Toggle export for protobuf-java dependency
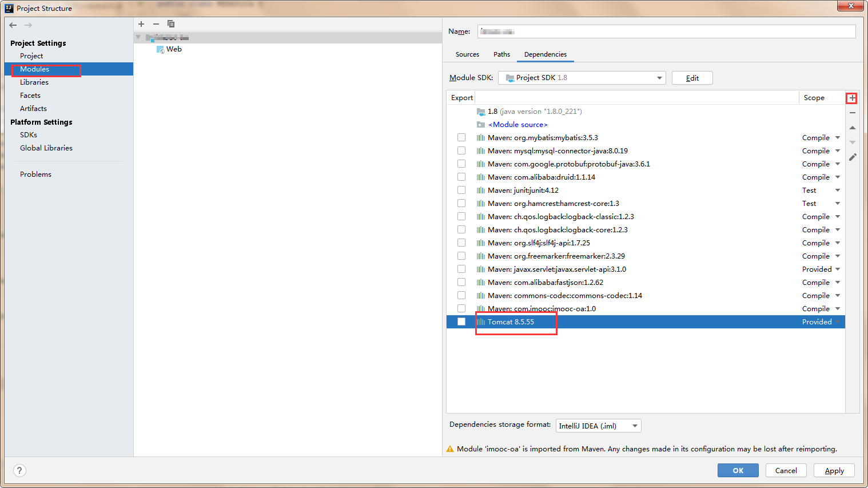The image size is (868, 488). tap(461, 164)
